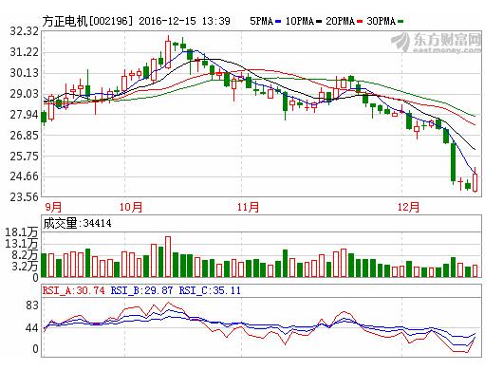The width and height of the screenshot is (503, 370).
Task: Click the 2016-12-15 13:39 timestamp
Action: (x=184, y=21)
